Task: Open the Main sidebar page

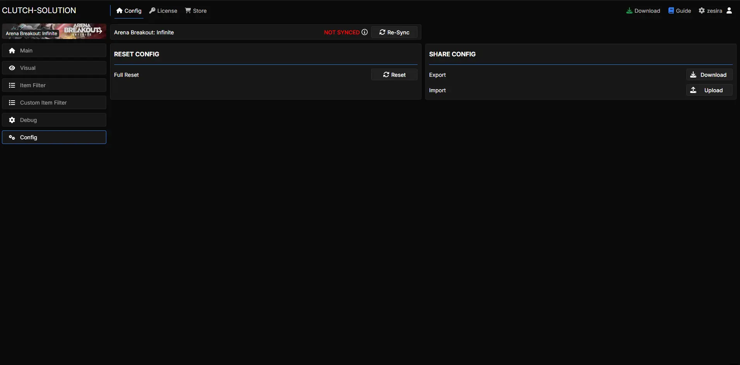Action: [x=54, y=51]
